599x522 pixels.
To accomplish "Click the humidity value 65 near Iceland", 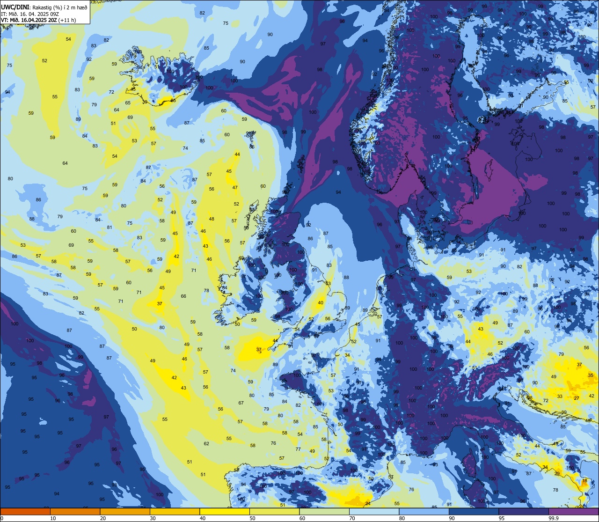I will [x=128, y=103].
